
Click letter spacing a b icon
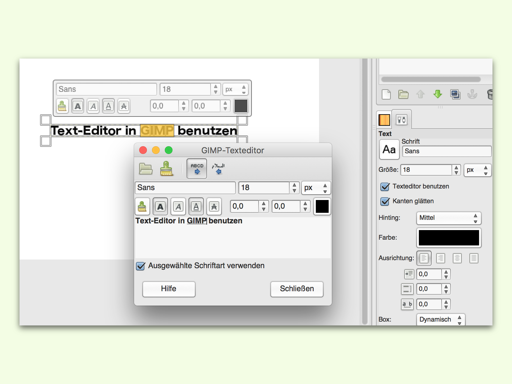tap(407, 304)
